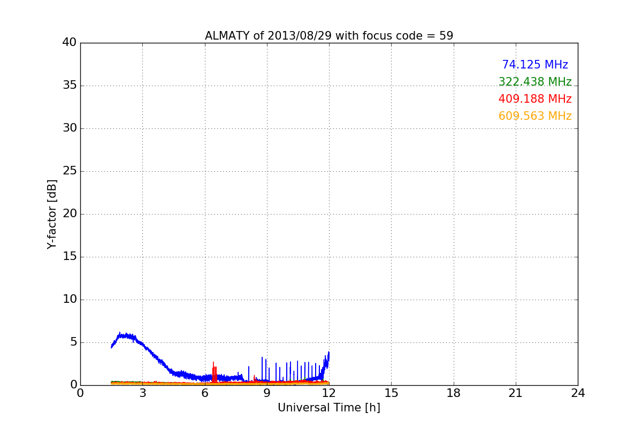The image size is (642, 428).
Task: Click the plot title mentioning ALMATY
Action: click(x=329, y=36)
